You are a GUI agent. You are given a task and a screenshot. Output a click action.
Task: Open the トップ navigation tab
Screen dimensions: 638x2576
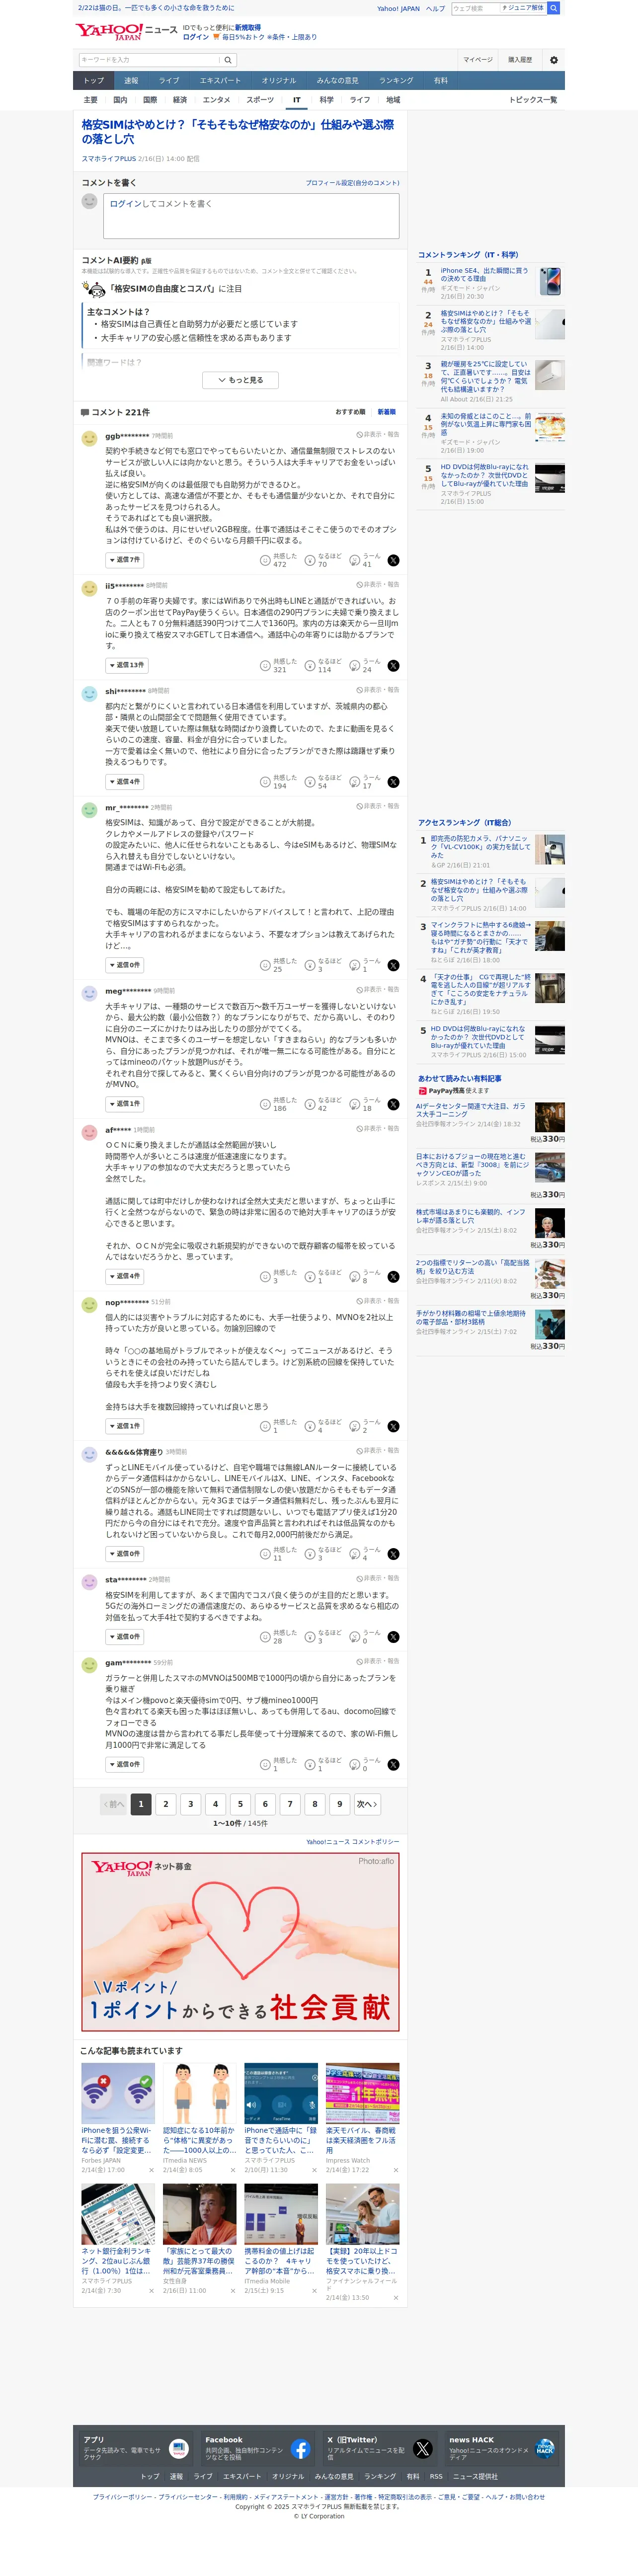93,81
